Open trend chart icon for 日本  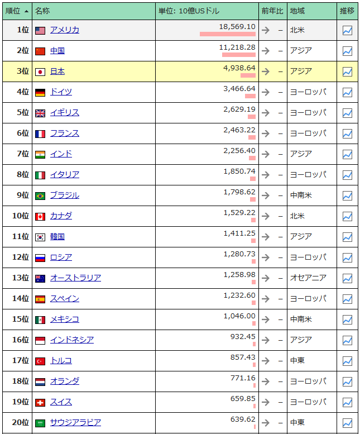pos(347,71)
